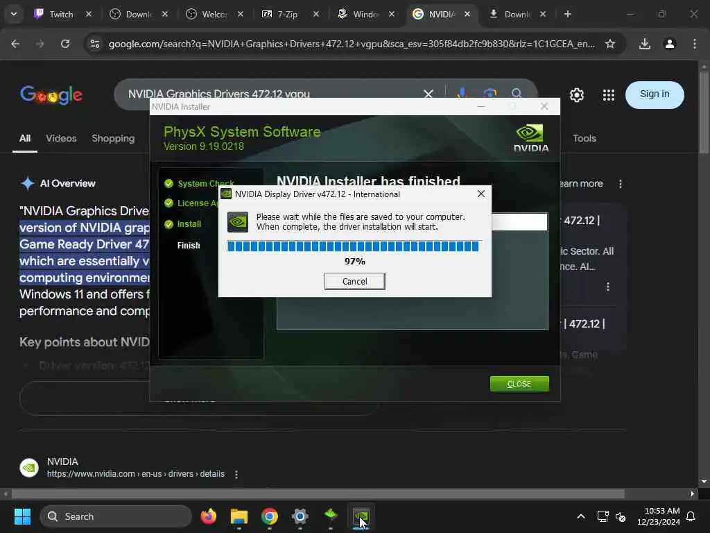Open the clock and date panel
The height and width of the screenshot is (533, 710).
(659, 516)
